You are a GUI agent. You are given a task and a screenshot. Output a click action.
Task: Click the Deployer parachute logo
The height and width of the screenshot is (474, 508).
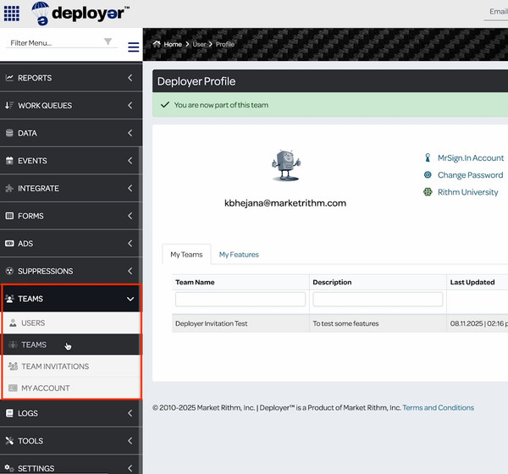pyautogui.click(x=80, y=14)
